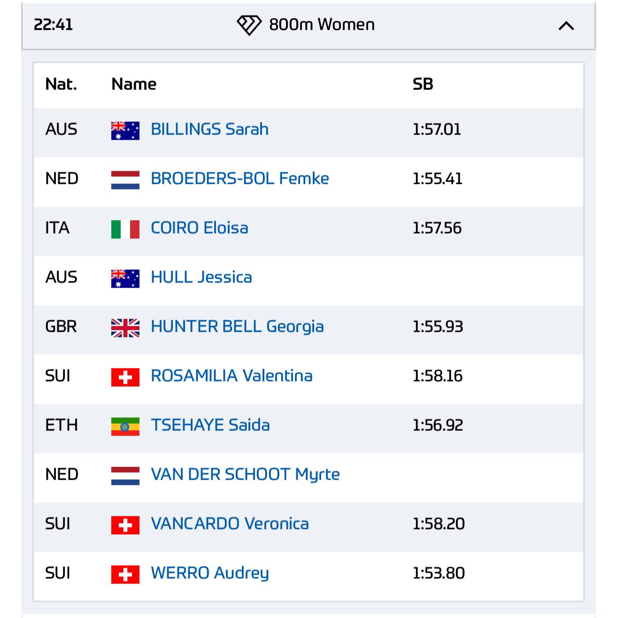Click the British flag icon
Viewport: 618px width, 618px height.
pos(125,328)
